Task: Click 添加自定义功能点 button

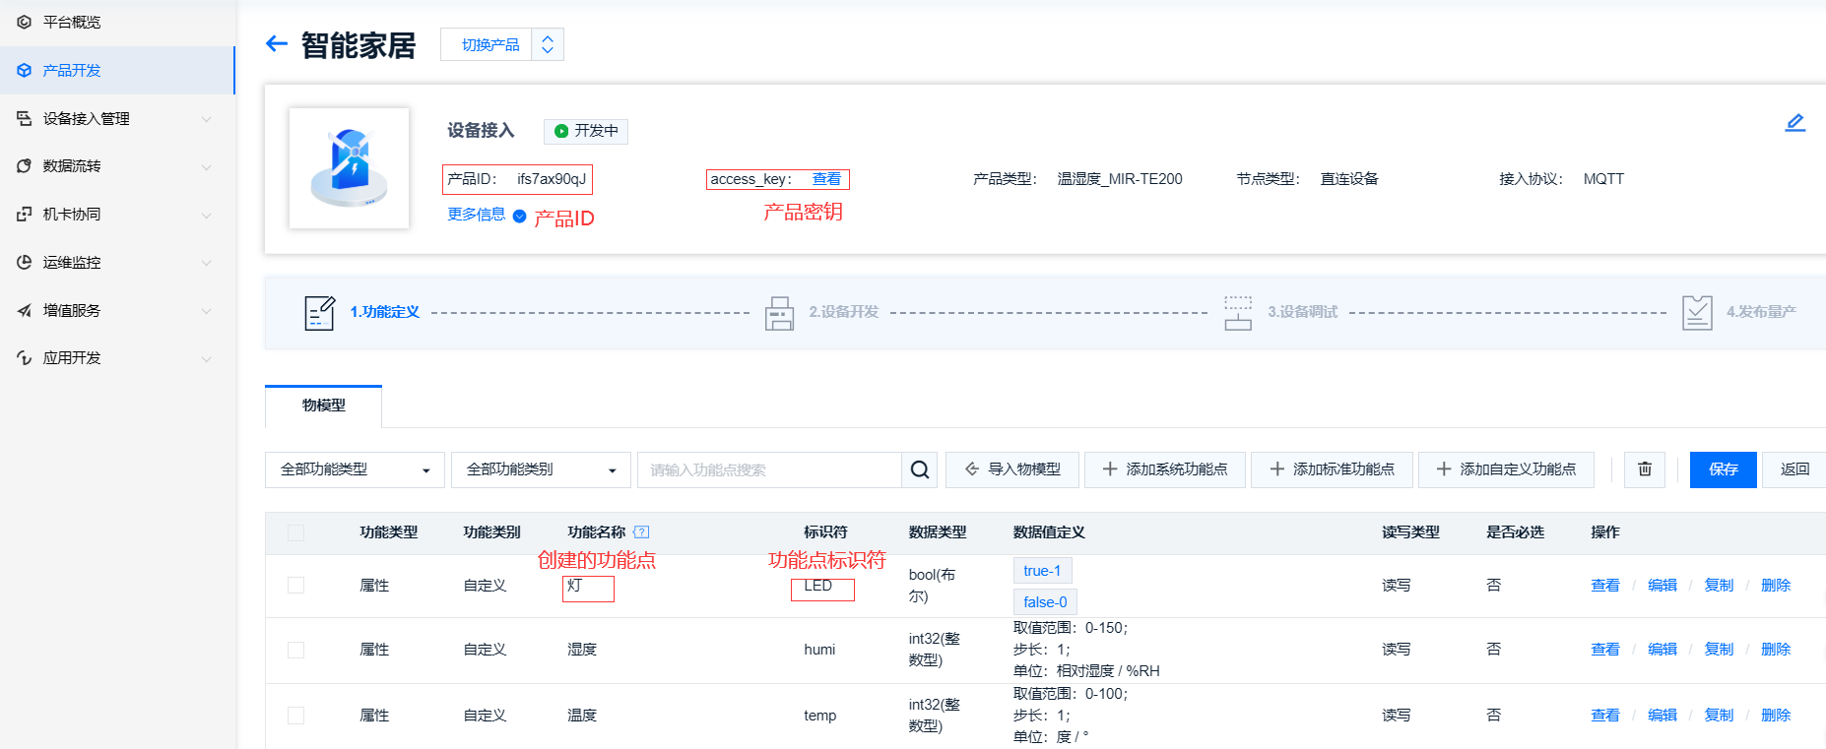Action: click(x=1506, y=469)
